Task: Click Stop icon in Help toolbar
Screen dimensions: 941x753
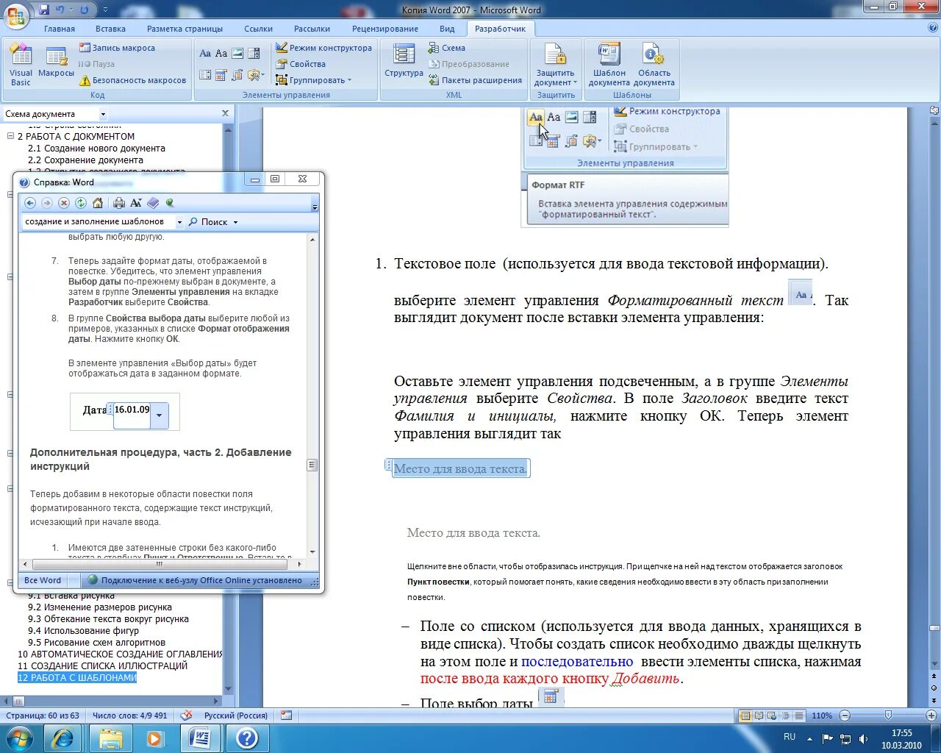Action: [64, 203]
